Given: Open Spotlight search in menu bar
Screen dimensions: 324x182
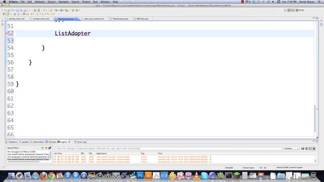Looking at the screenshot, I should [x=319, y=2].
